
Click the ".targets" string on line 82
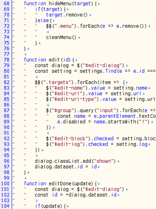coord(57,82)
